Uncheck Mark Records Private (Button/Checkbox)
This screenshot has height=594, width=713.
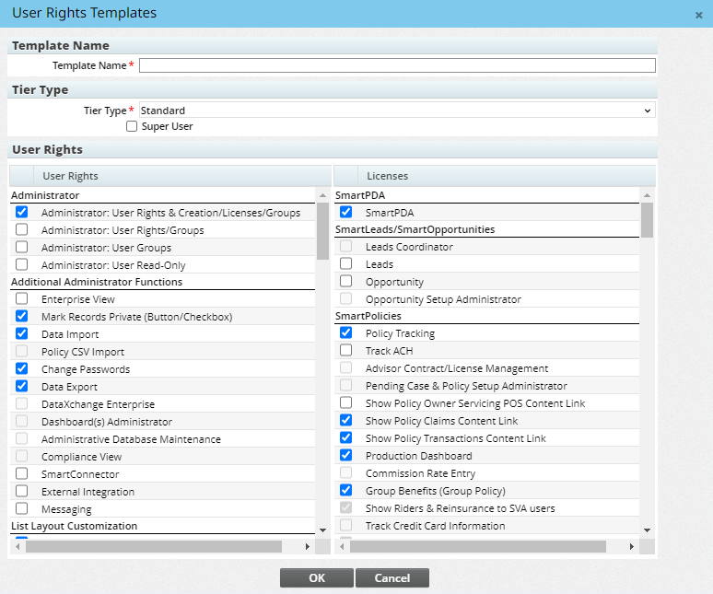tap(21, 316)
